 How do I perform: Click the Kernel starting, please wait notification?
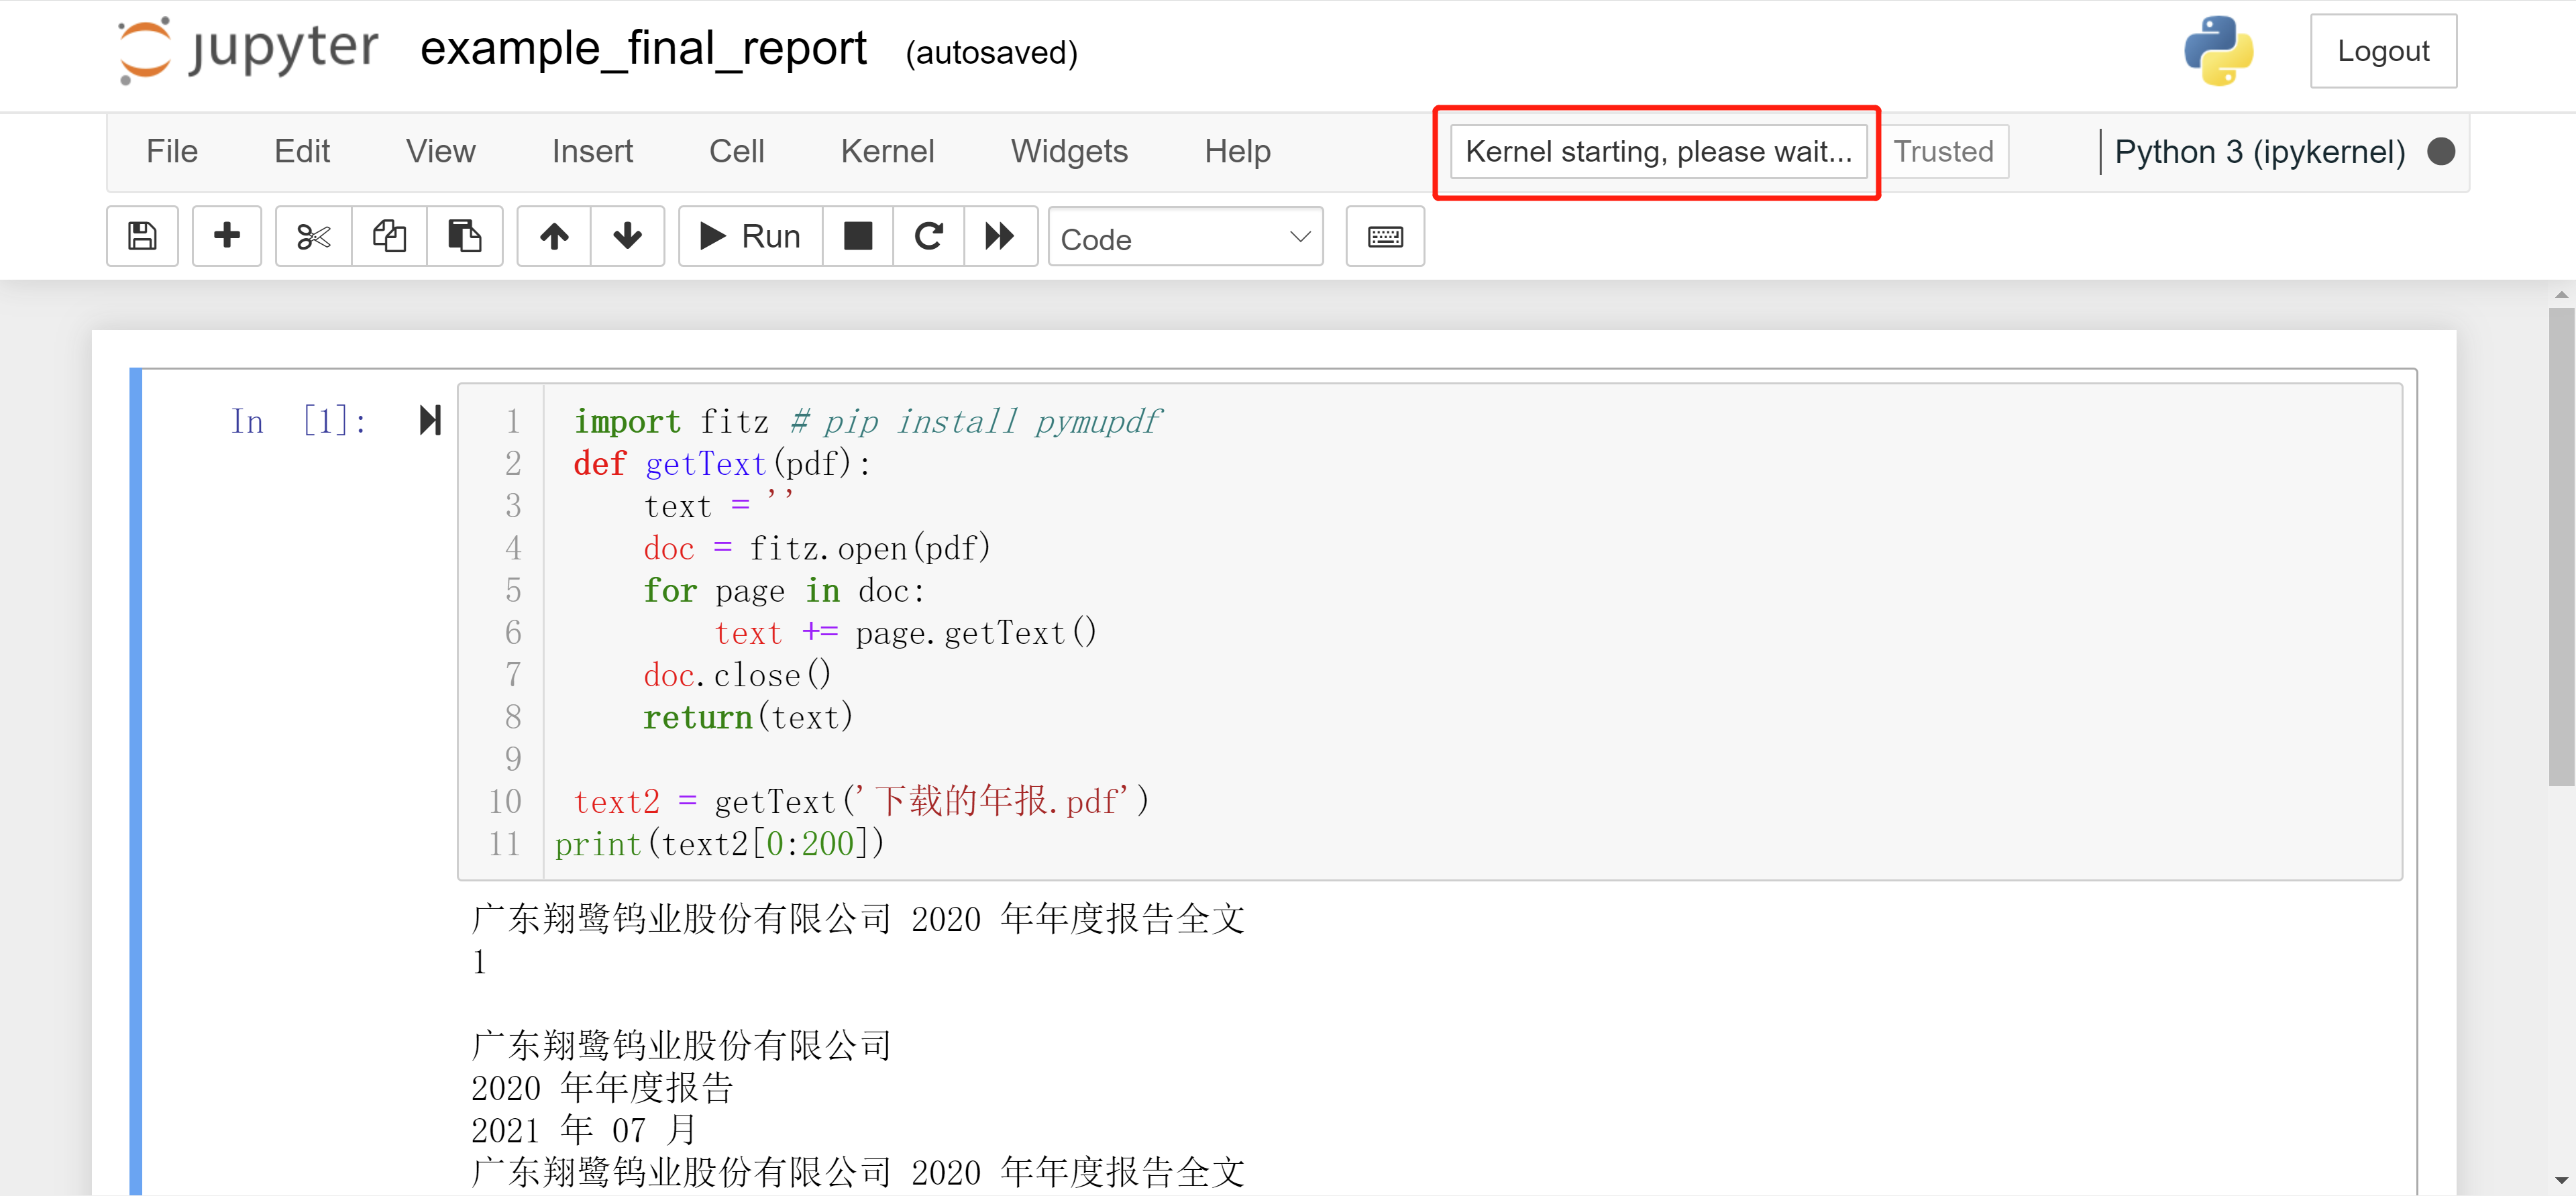pyautogui.click(x=1658, y=151)
